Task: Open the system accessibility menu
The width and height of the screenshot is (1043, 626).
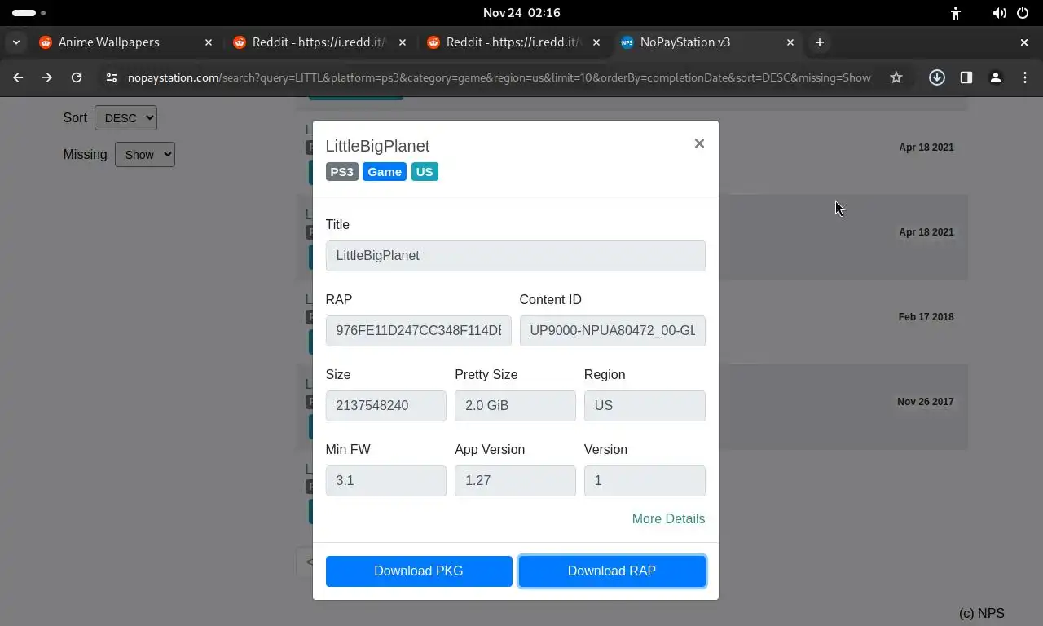Action: [x=956, y=13]
